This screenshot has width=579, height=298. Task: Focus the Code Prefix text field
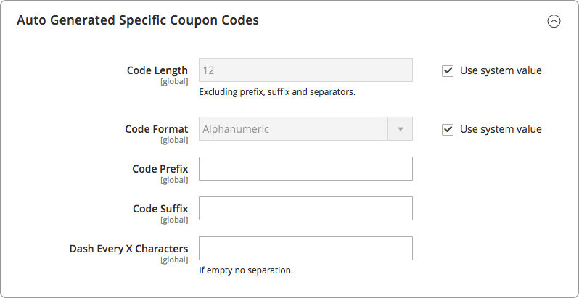[x=305, y=168]
